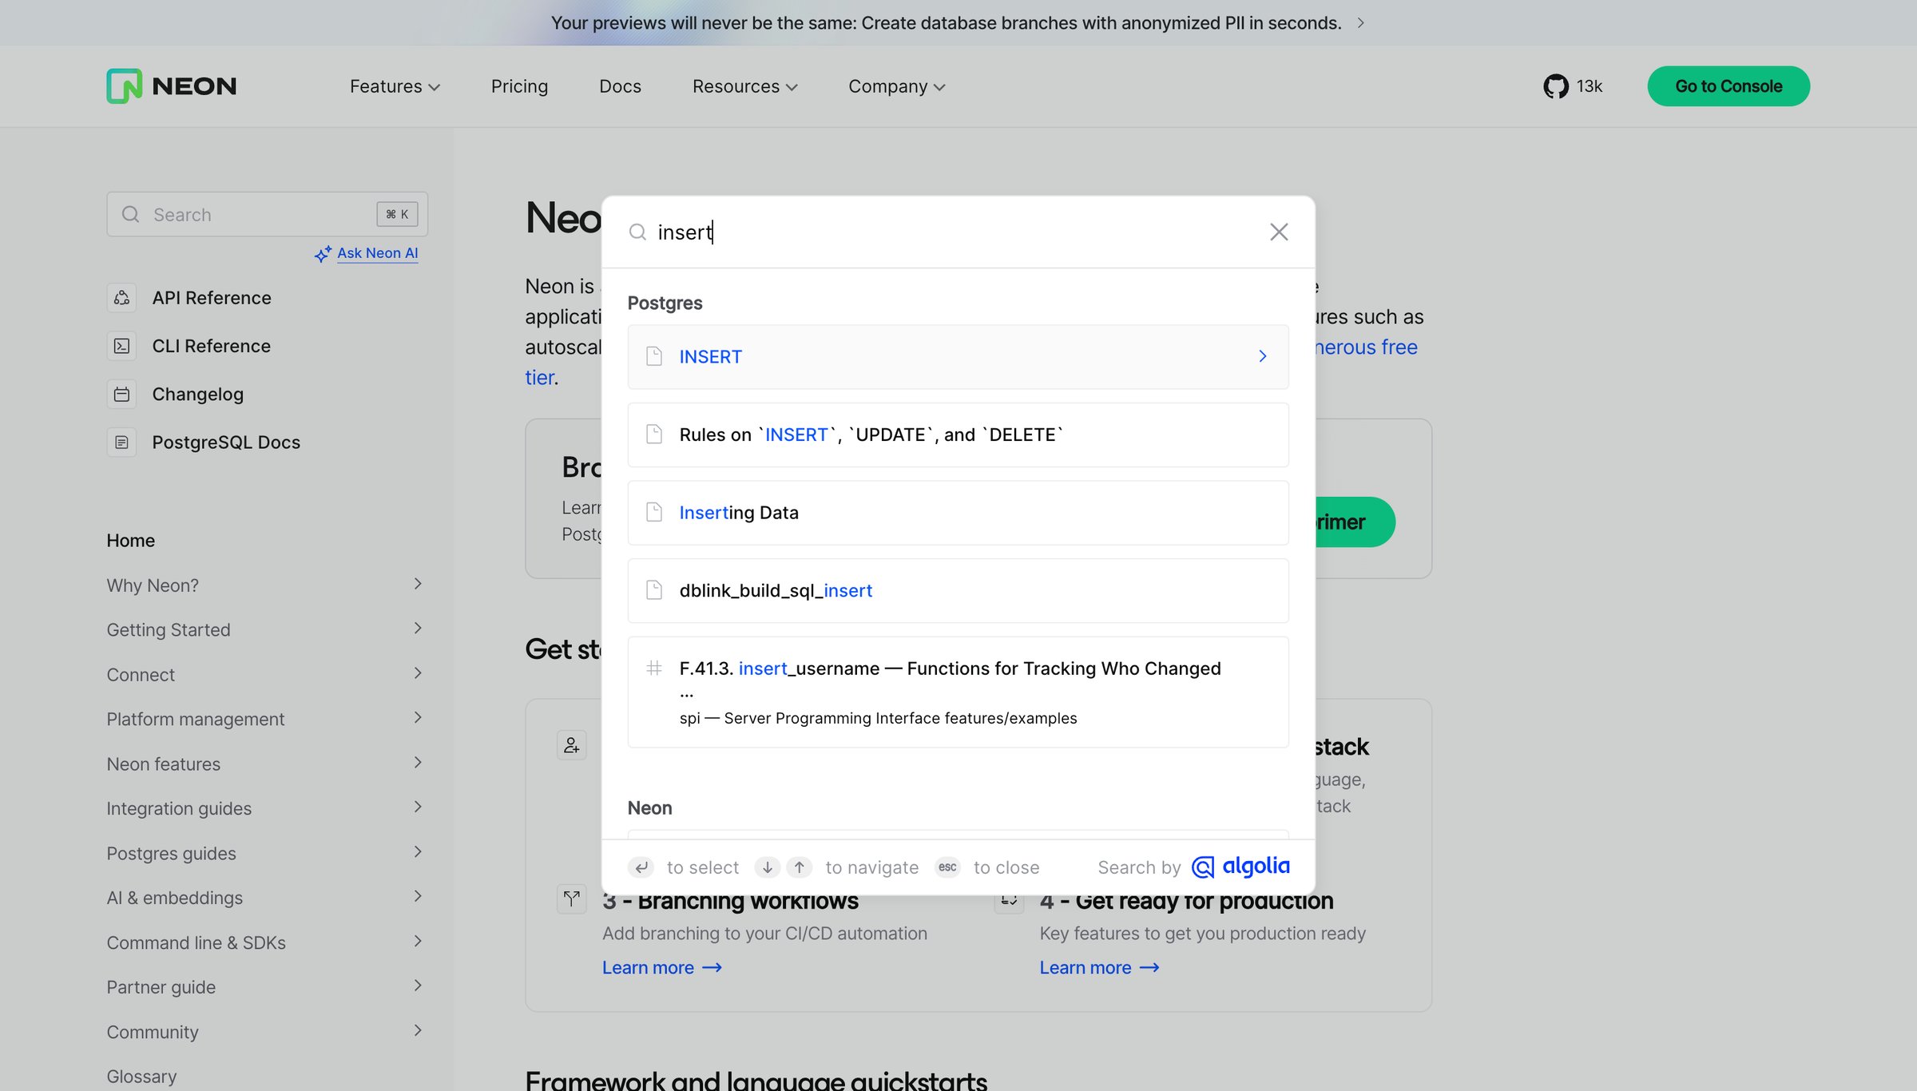Click the green button ending in 'rimer'

pos(1355,522)
